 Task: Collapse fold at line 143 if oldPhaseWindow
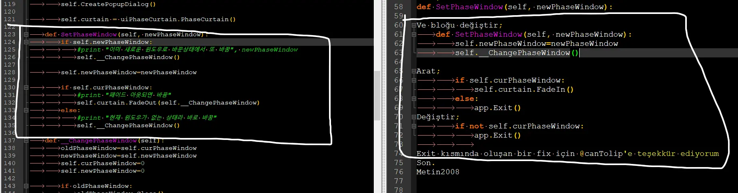tap(26, 186)
